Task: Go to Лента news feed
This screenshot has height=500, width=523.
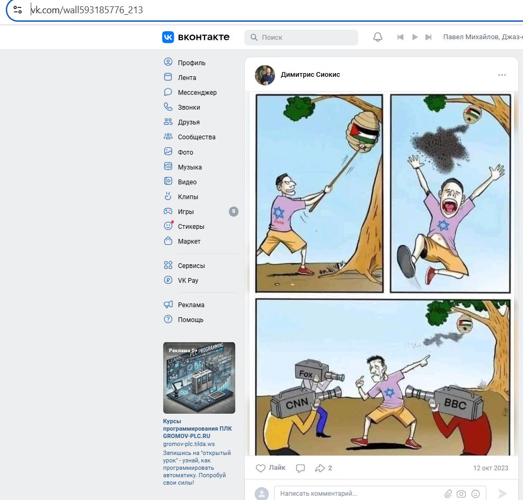Action: click(187, 78)
